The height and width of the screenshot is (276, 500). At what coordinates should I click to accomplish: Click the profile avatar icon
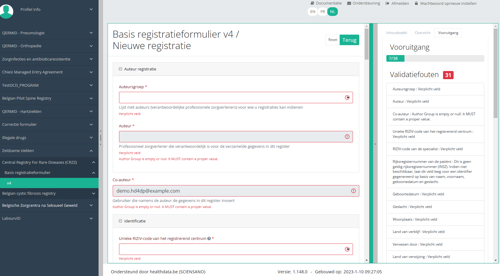(x=6, y=11)
